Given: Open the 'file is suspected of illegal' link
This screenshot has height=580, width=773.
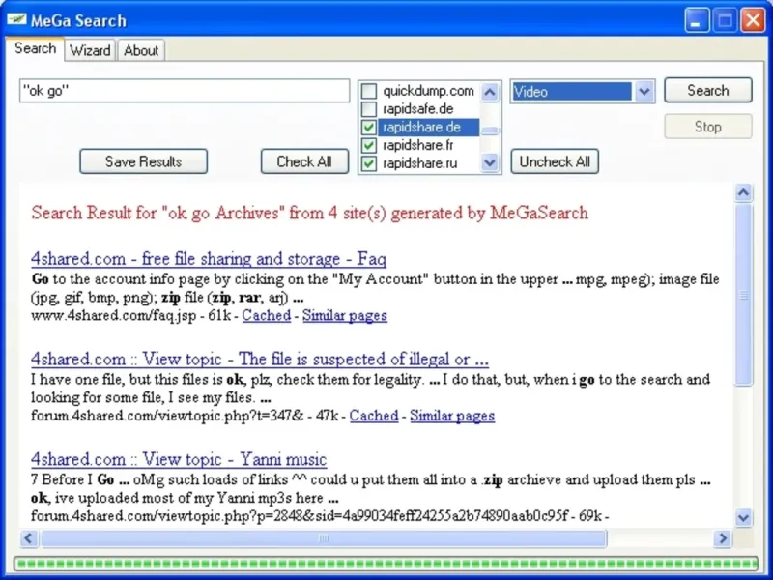Looking at the screenshot, I should [x=260, y=359].
